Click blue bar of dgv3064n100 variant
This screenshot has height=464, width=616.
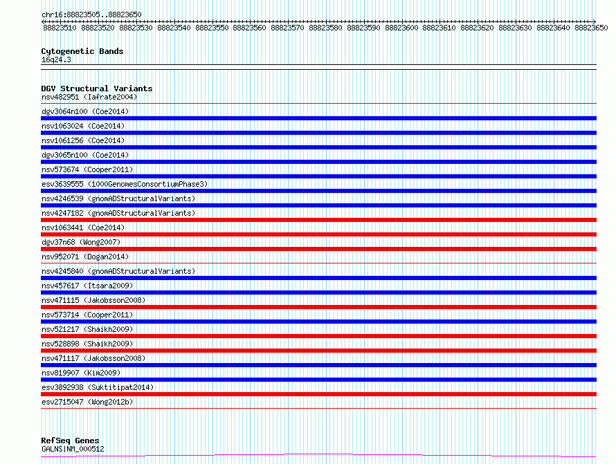point(318,118)
